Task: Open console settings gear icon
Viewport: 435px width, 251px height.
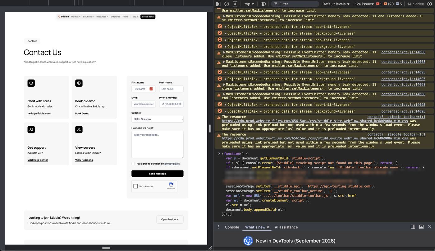Action: [430, 4]
